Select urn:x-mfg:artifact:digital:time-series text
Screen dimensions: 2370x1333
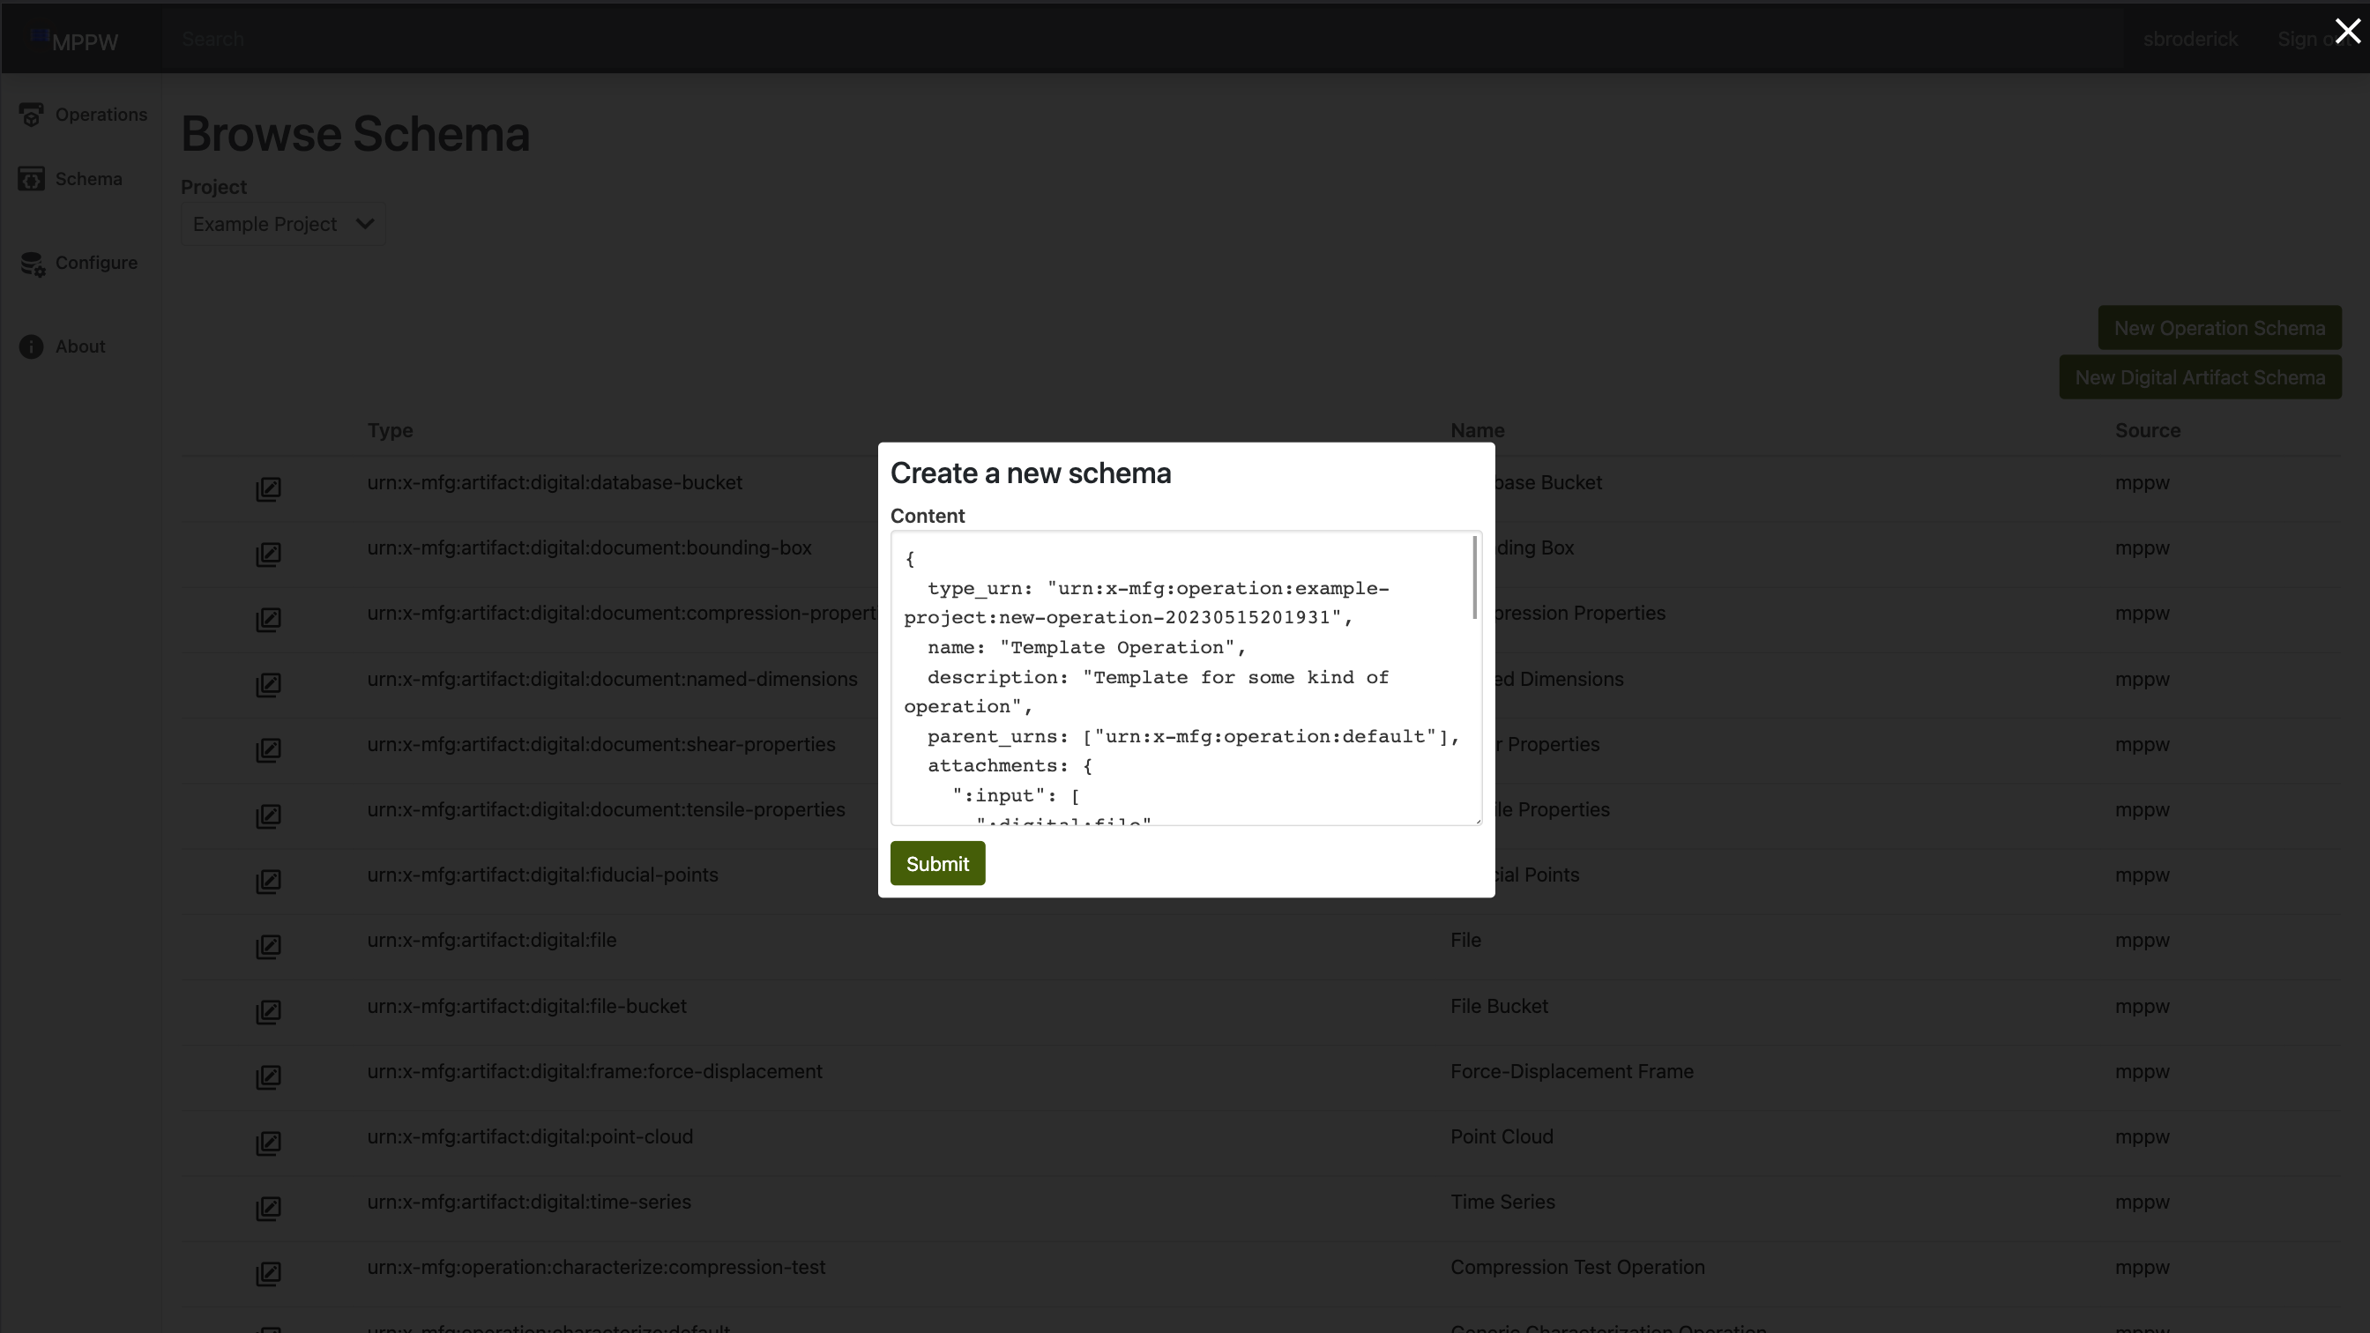529,1203
